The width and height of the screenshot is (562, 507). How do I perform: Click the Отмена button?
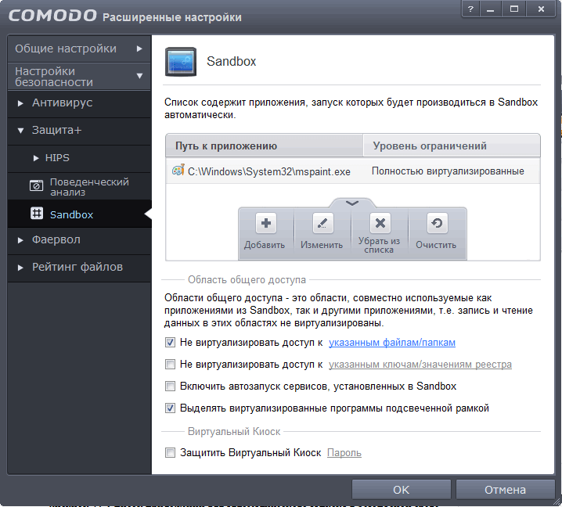point(505,490)
